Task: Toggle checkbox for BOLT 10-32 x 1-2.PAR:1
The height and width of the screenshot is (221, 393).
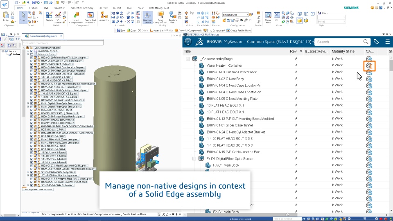Action: click(32, 130)
